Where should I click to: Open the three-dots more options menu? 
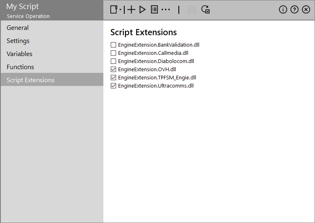point(166,9)
